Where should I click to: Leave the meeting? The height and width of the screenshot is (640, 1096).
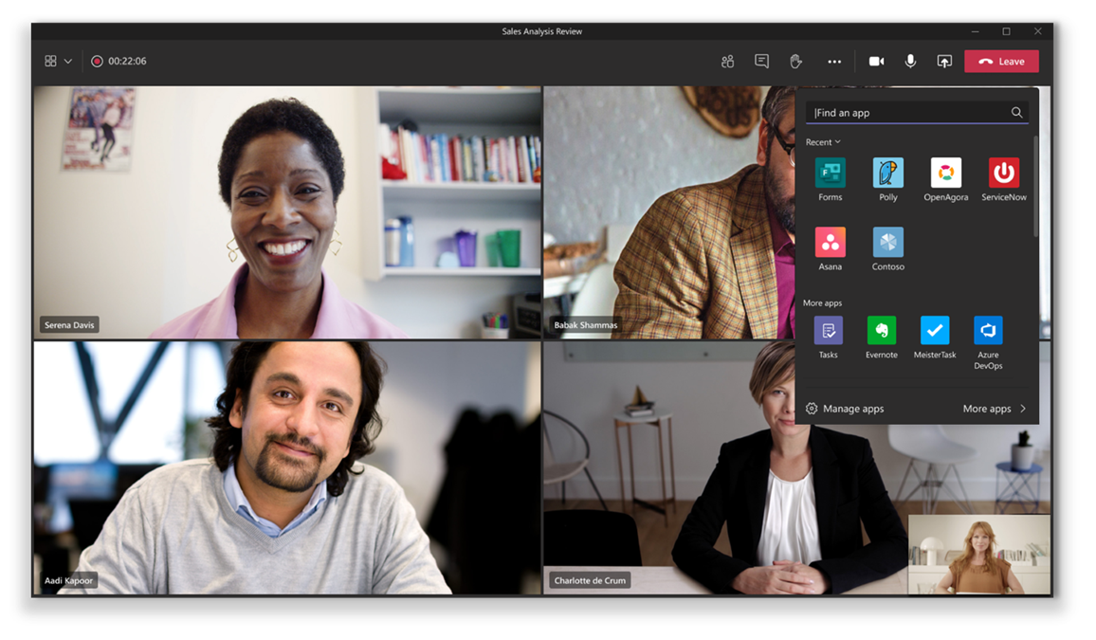tap(1001, 61)
